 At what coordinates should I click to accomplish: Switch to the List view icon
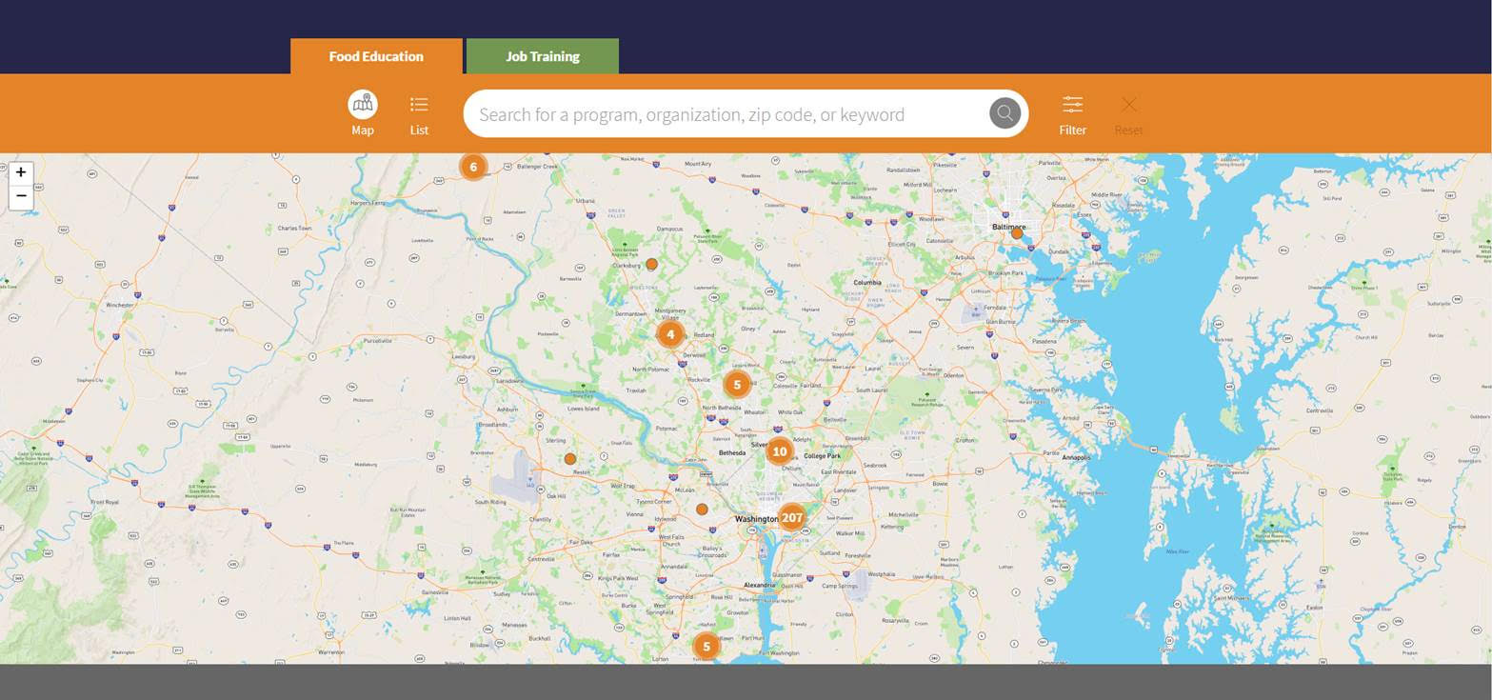[418, 112]
